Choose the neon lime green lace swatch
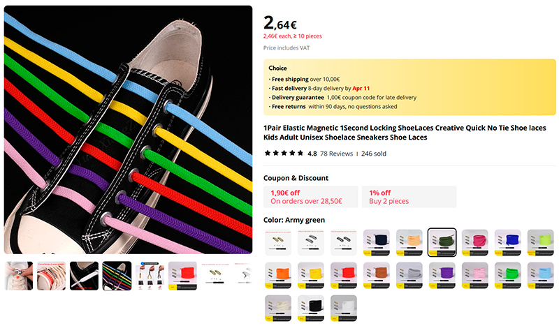This screenshot has height=326, width=559. 540,242
